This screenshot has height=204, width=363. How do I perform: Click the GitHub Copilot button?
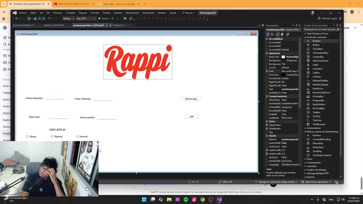[x=328, y=18]
